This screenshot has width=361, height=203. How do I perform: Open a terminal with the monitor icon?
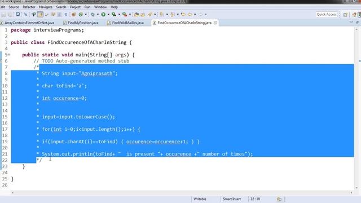pyautogui.click(x=18, y=14)
